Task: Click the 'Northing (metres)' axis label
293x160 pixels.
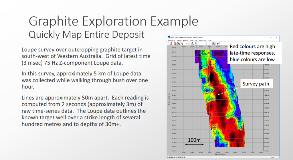Action: pyautogui.click(x=169, y=99)
